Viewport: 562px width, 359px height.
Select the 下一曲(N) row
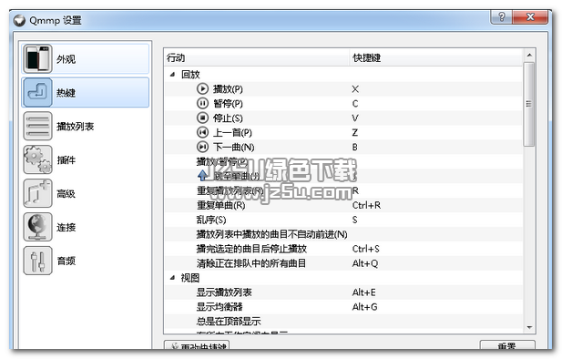[343, 147]
